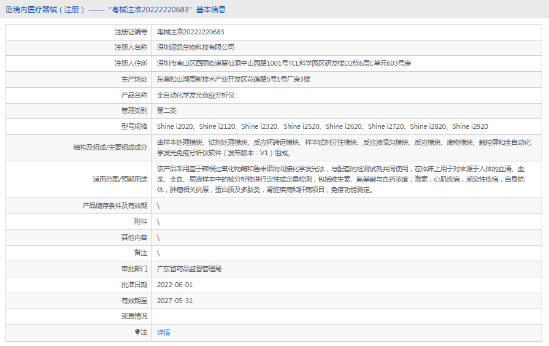Click the document icon before the page title
The height and width of the screenshot is (346, 549).
pyautogui.click(x=9, y=10)
